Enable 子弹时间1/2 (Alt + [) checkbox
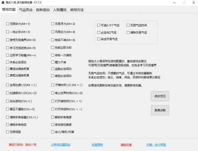 click(67, 85)
